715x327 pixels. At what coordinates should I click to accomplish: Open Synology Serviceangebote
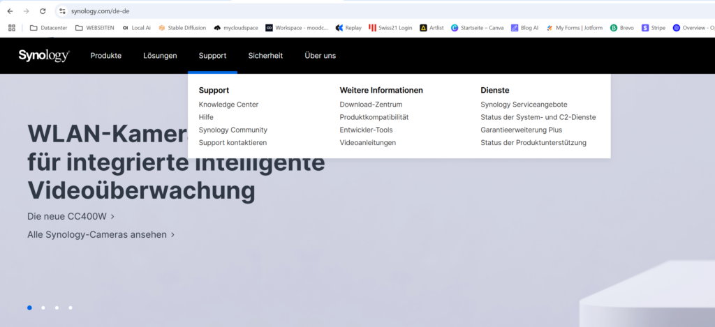[524, 105]
